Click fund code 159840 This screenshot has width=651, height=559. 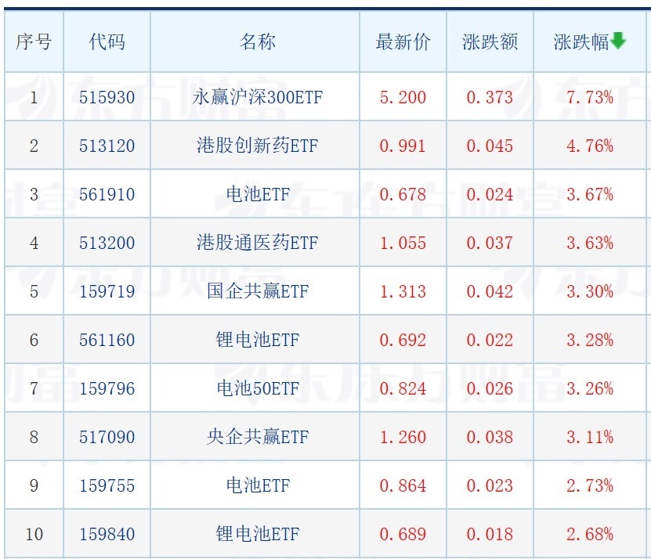107,535
